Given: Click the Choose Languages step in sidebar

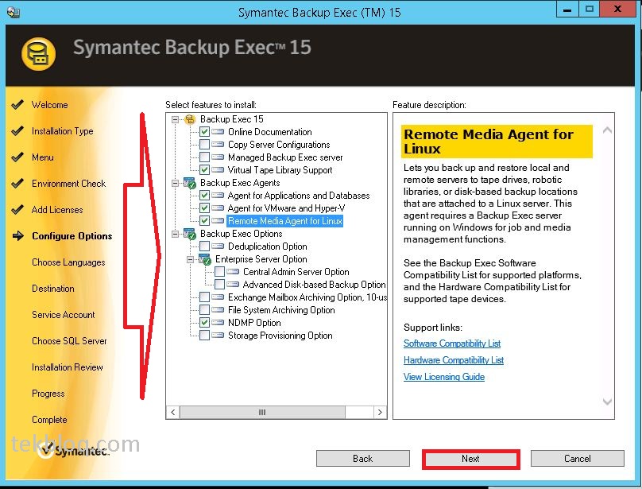Looking at the screenshot, I should (68, 262).
